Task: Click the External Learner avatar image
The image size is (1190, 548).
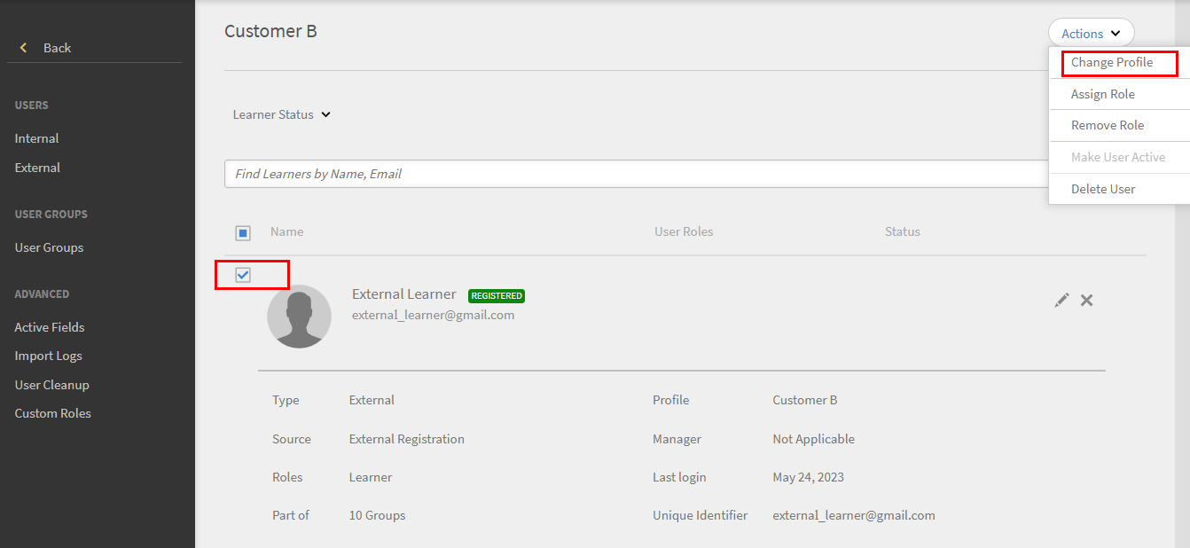Action: point(299,317)
